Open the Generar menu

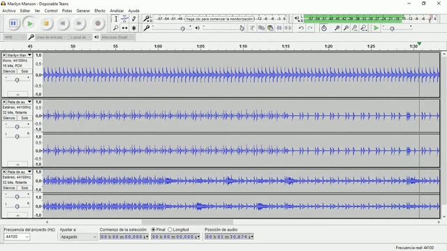(83, 10)
